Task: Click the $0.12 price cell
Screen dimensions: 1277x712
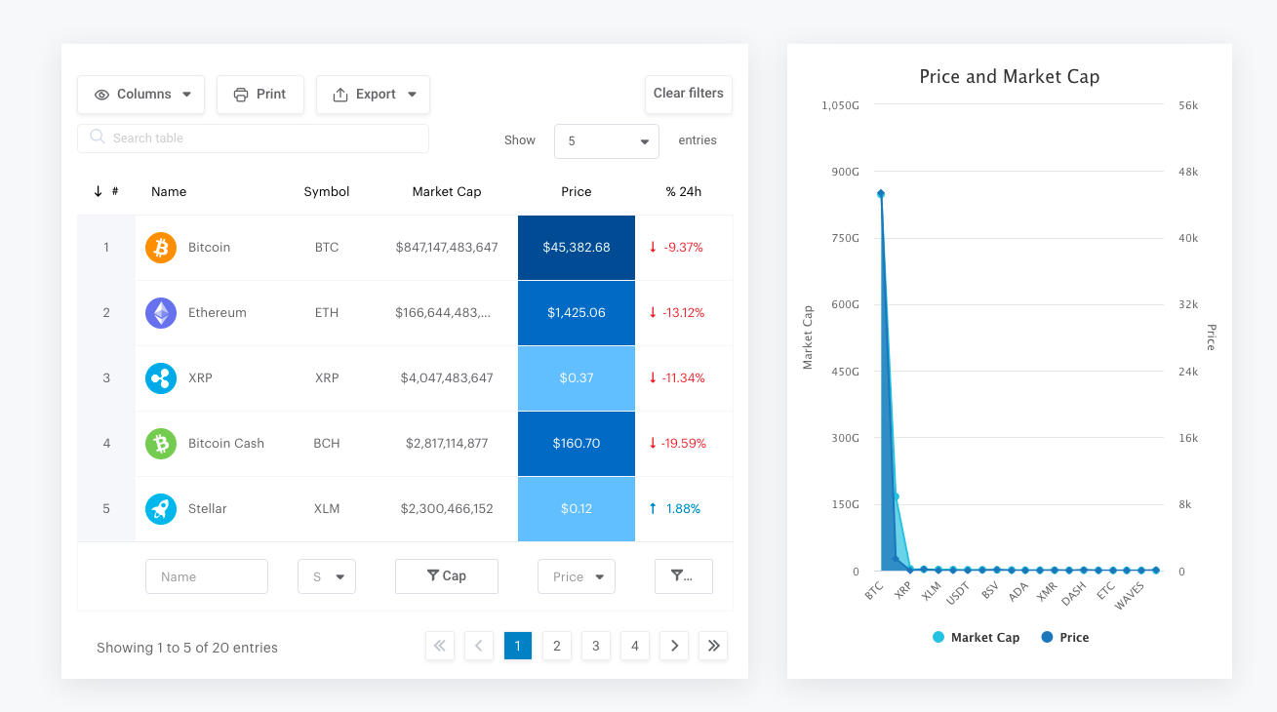Action: coord(577,509)
